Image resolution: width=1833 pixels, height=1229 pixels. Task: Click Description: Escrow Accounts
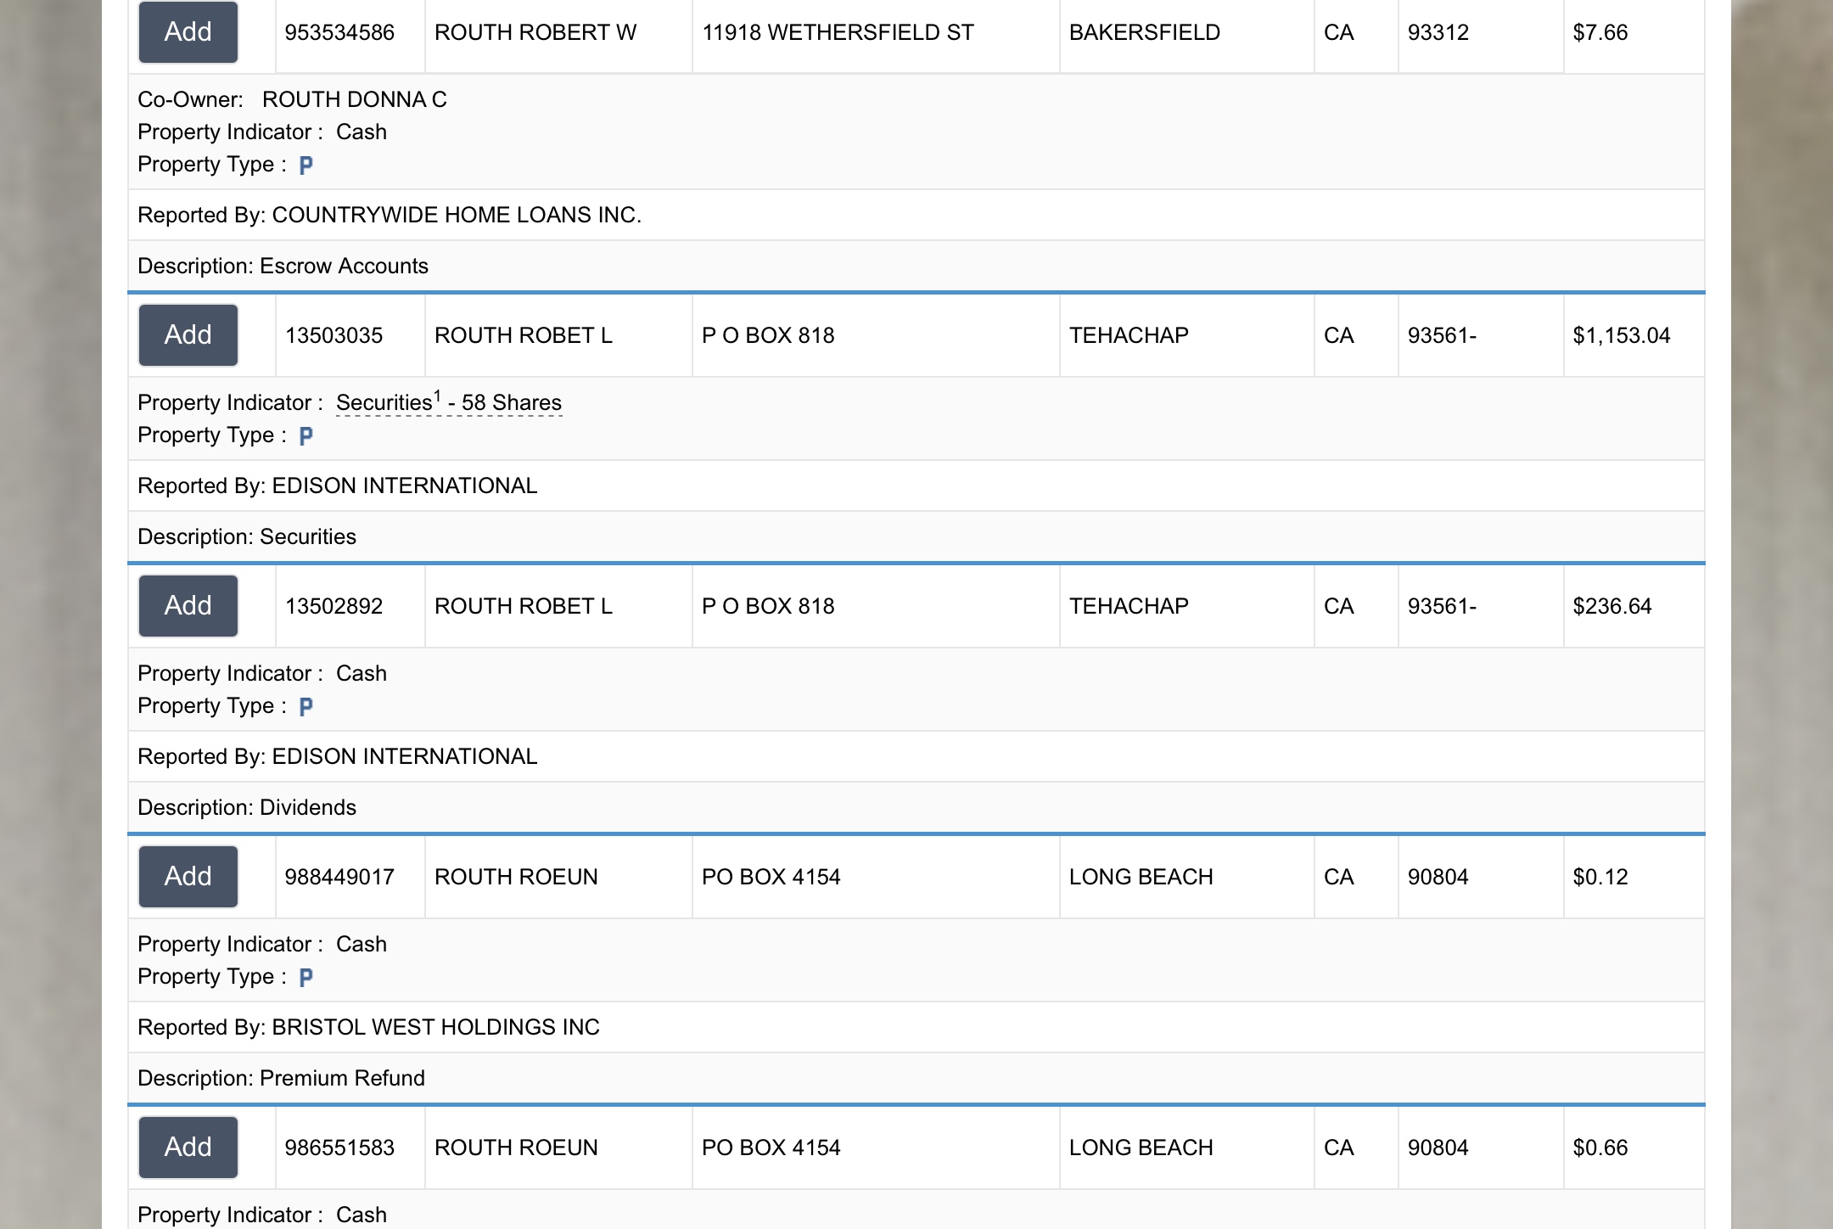(283, 266)
